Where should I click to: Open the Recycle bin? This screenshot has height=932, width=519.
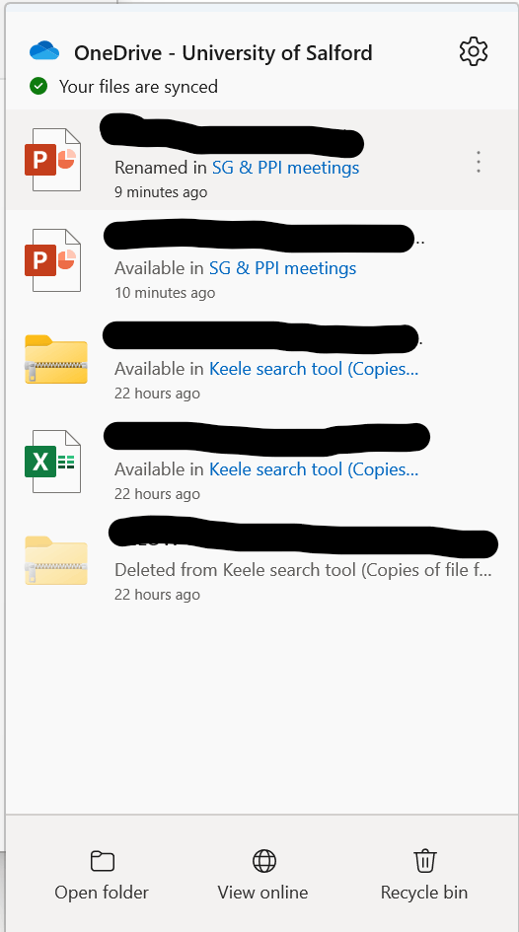(x=424, y=876)
